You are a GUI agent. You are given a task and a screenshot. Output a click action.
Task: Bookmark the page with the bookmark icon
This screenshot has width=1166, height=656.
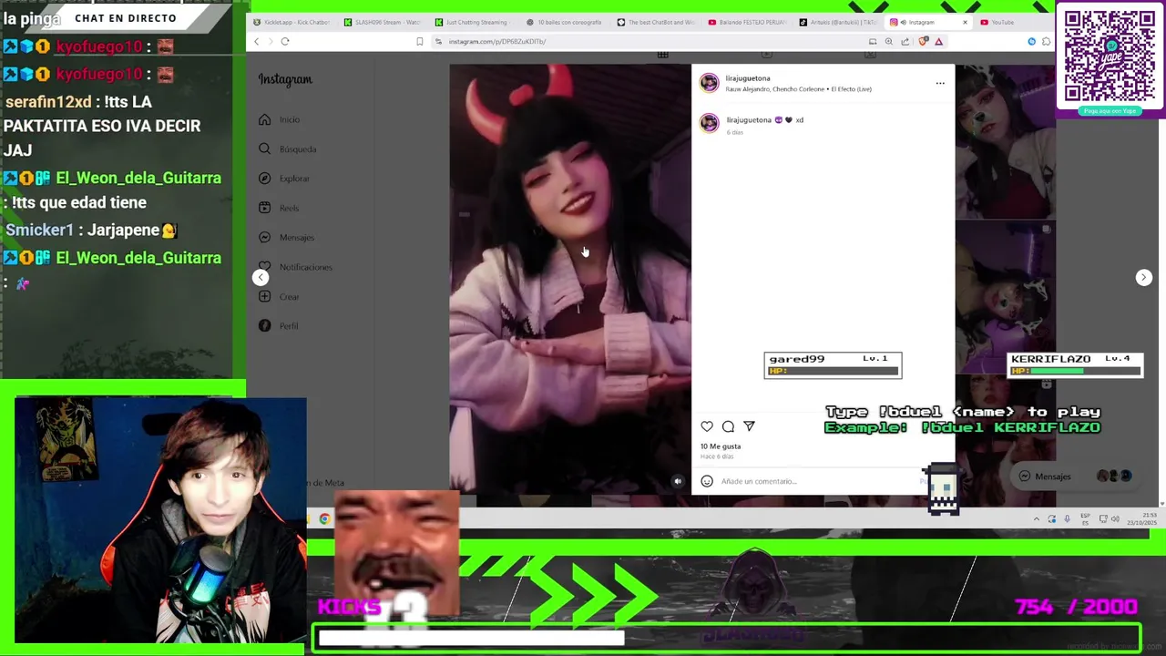tap(419, 41)
